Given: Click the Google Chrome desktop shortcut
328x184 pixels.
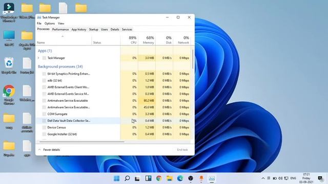Looking at the screenshot, I should click(9, 94).
